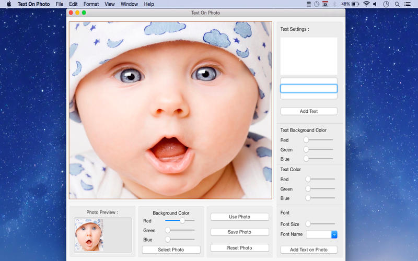Click the main baby photo canvas
The height and width of the screenshot is (261, 418).
(171, 110)
